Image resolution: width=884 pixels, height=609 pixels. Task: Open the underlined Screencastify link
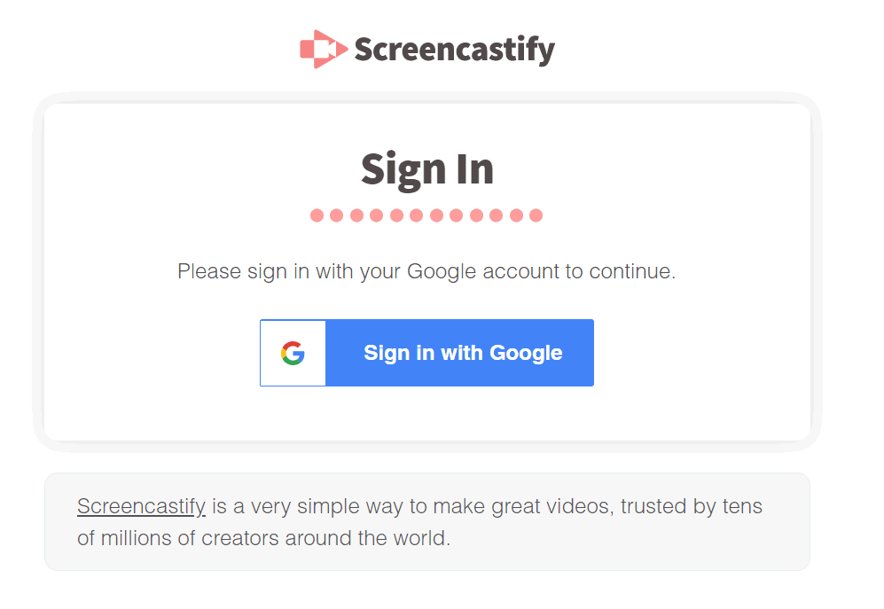(142, 506)
